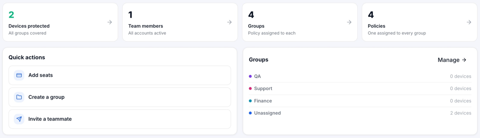The width and height of the screenshot is (480, 138).
Task: Click the teal dot next to Finance
Action: tap(250, 101)
